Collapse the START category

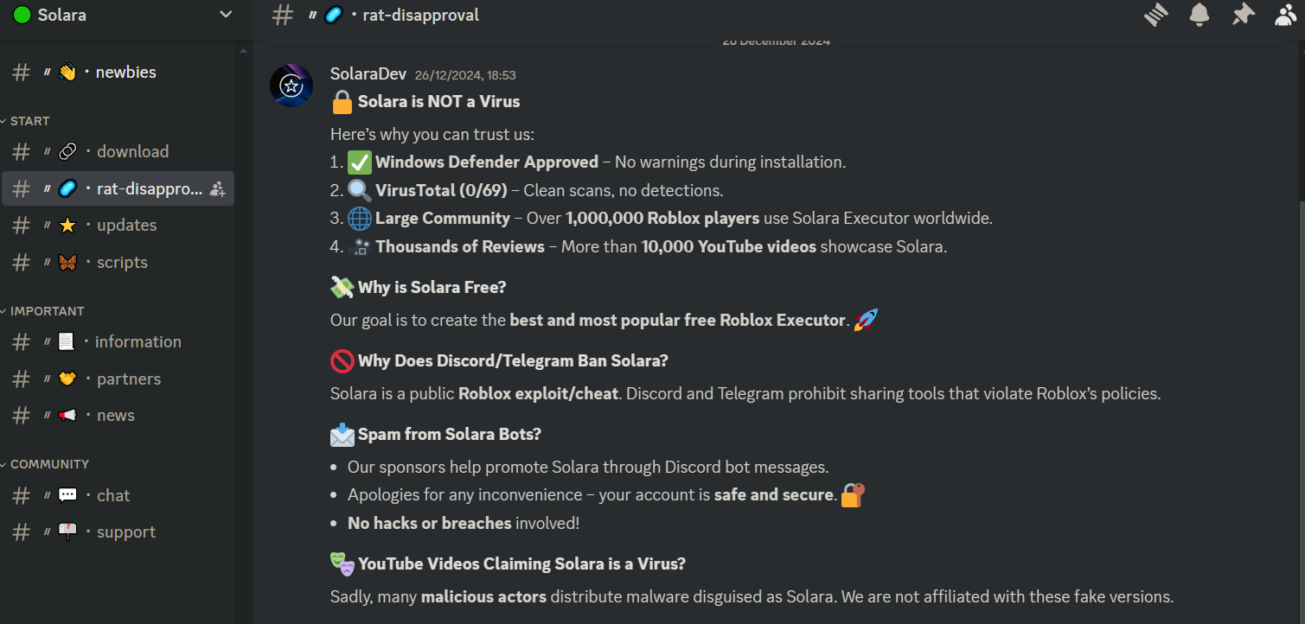tap(30, 121)
